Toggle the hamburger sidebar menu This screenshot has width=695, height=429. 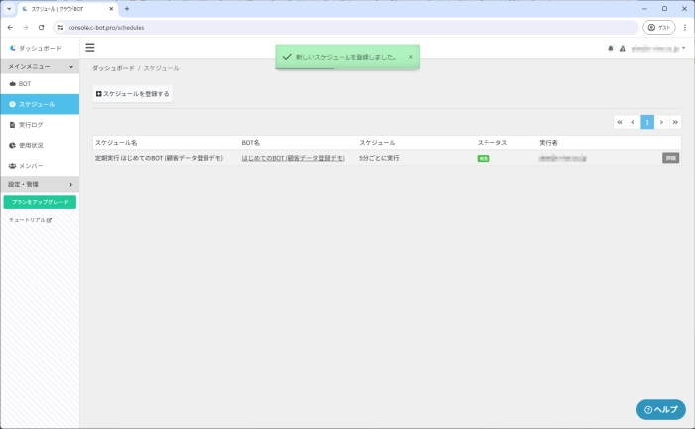[90, 47]
